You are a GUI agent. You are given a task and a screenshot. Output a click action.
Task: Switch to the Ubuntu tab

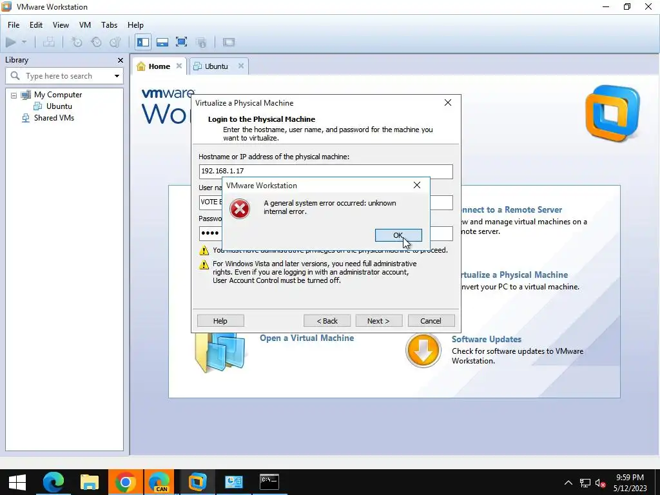[217, 66]
